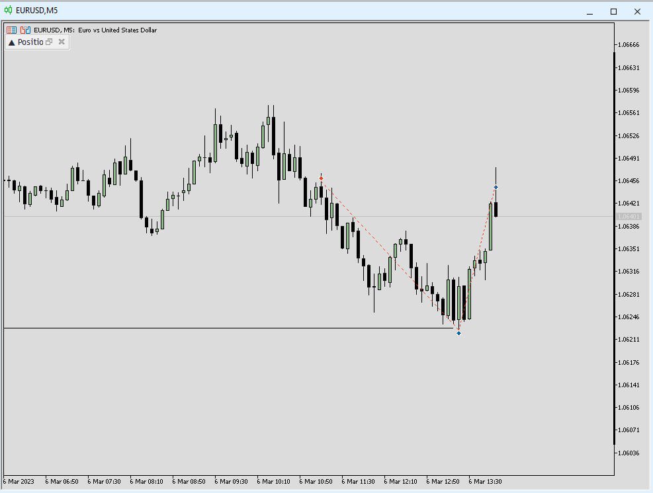Click the '6 Mar 07:30' time axis label

tap(104, 481)
